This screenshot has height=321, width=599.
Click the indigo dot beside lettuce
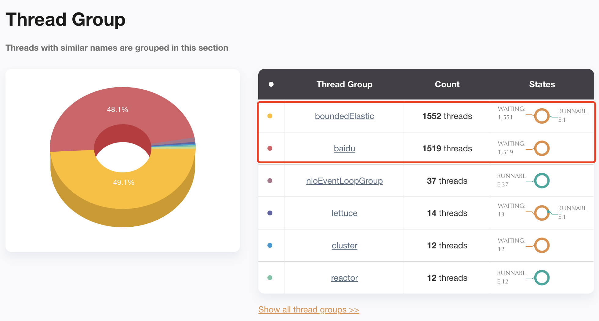tap(270, 213)
